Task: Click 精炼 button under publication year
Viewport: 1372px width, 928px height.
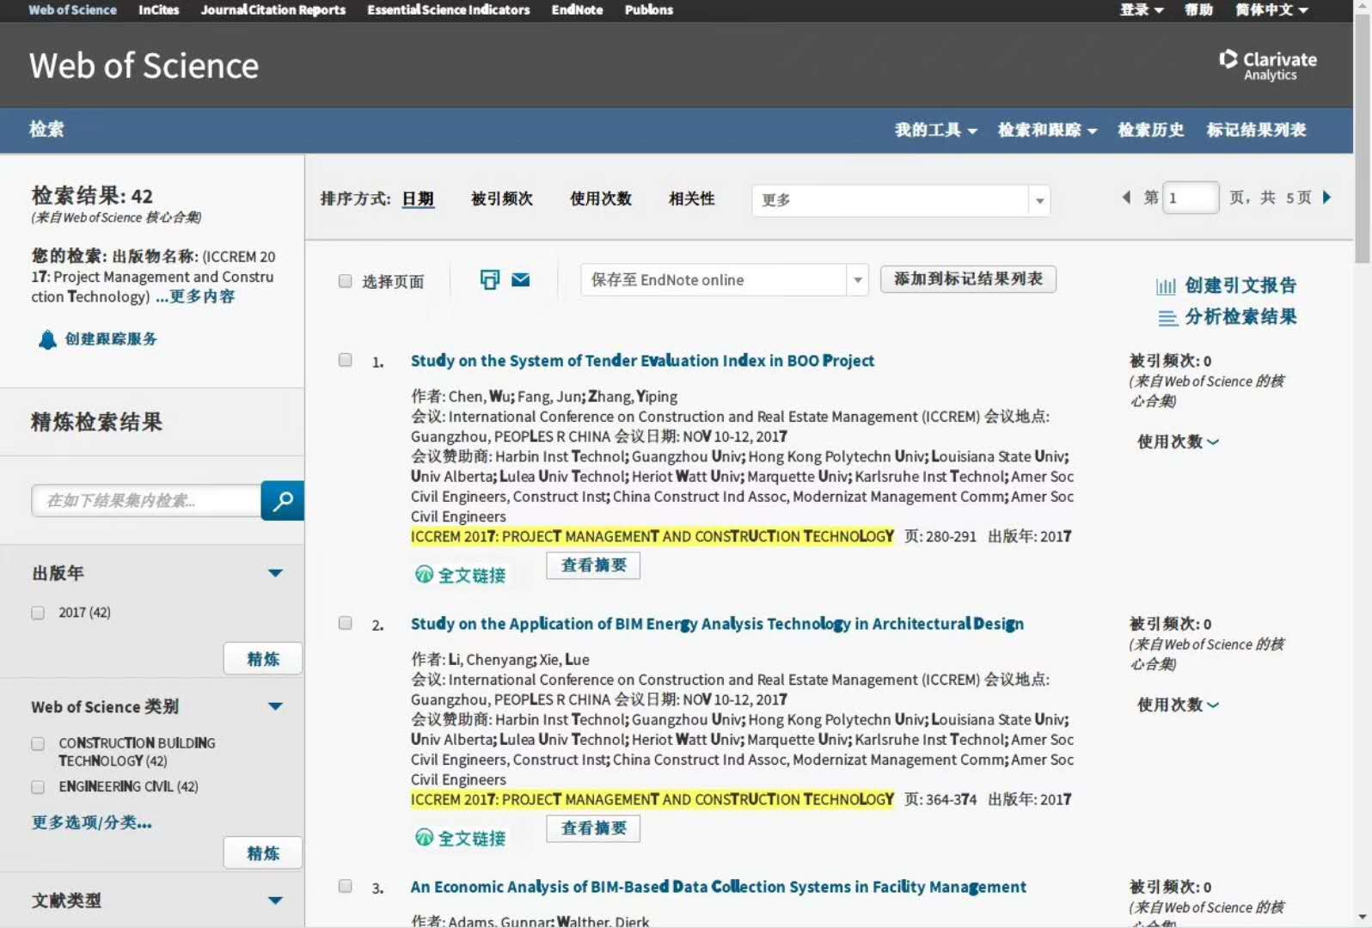Action: 263,659
